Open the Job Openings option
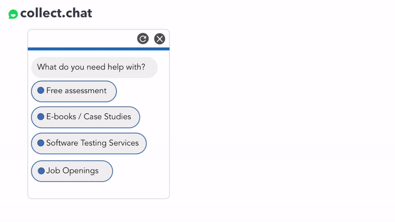This screenshot has height=222, width=395. [x=72, y=171]
